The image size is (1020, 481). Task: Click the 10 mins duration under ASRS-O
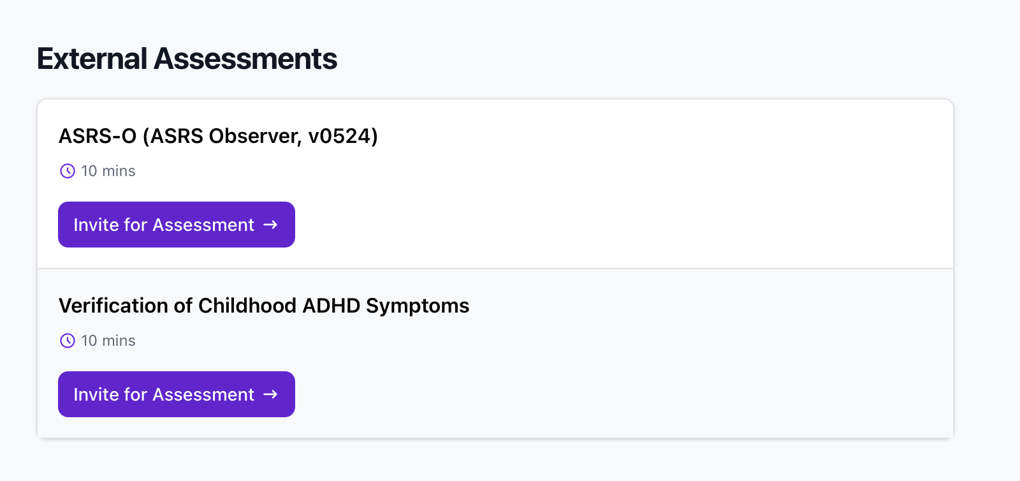(108, 171)
